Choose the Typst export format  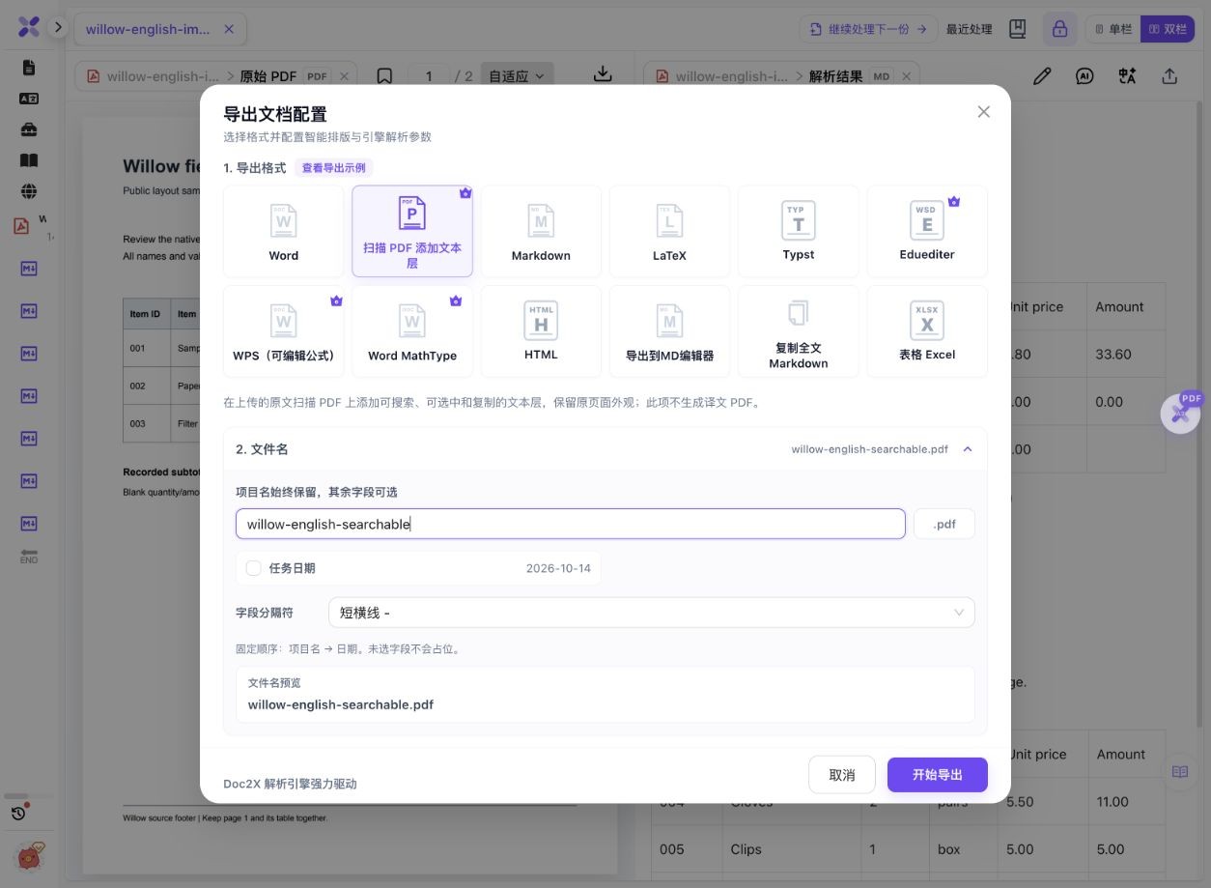[x=799, y=232]
